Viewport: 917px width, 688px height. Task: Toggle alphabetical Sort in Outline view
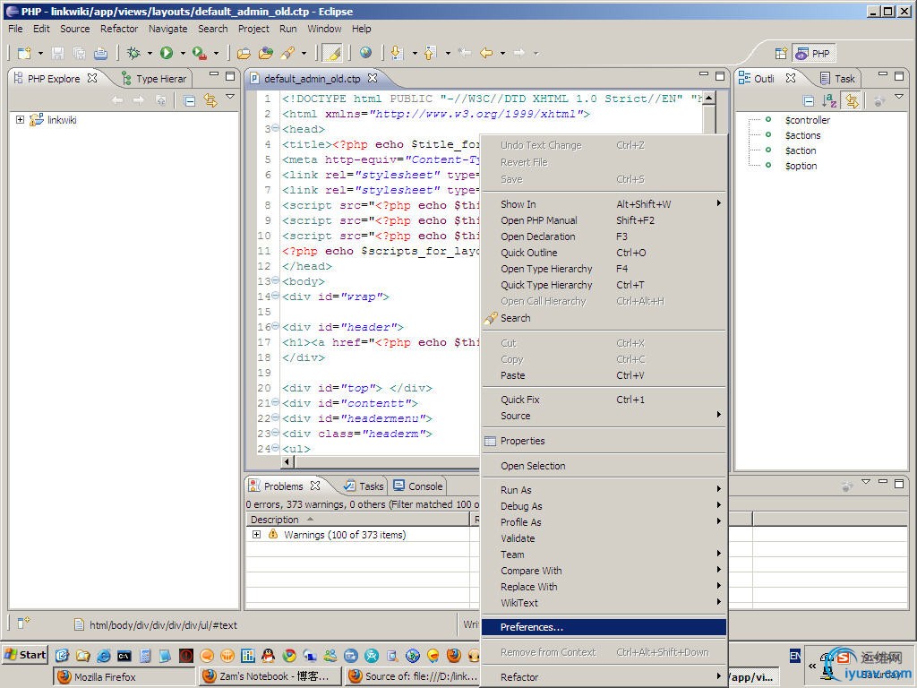pyautogui.click(x=829, y=101)
